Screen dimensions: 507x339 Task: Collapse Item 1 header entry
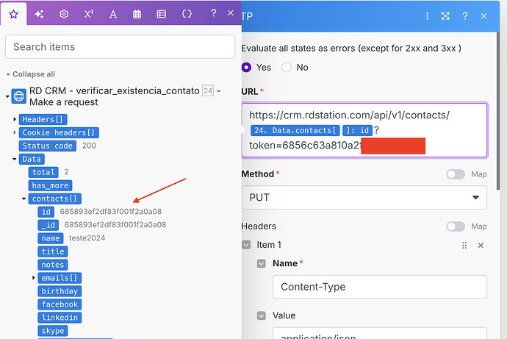point(246,245)
